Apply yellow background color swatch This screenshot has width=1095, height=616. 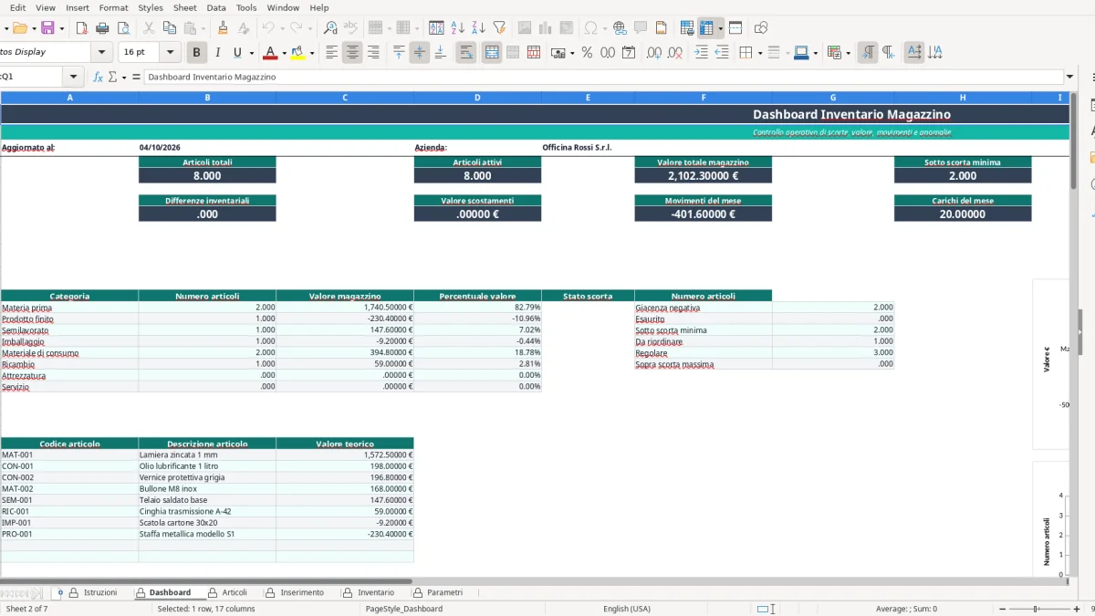tap(298, 53)
